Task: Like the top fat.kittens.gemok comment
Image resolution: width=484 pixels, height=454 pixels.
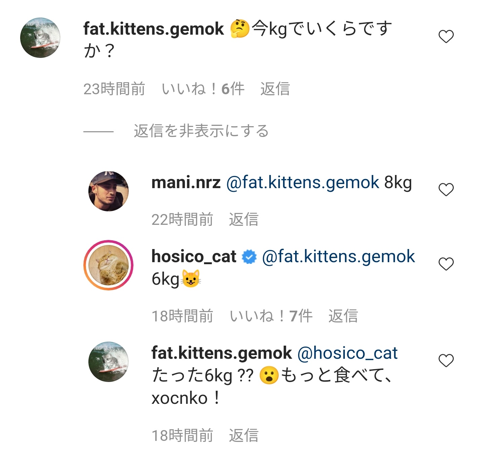Action: click(446, 36)
